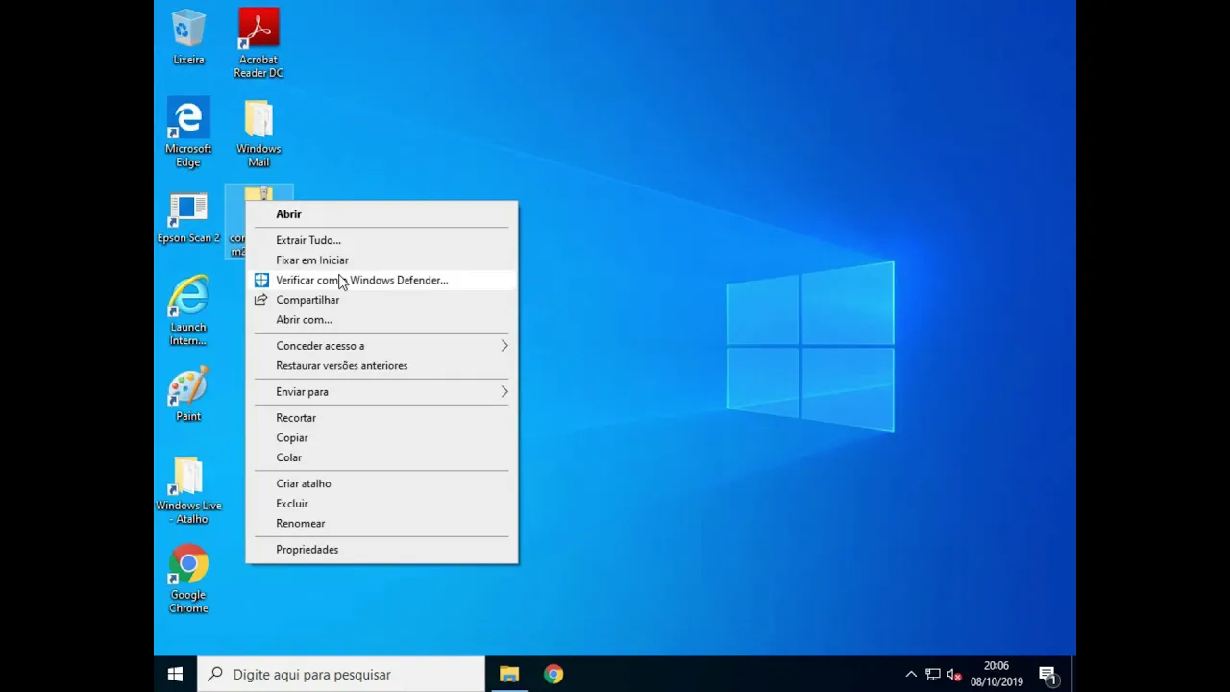
Task: Choose Restaurar versões anteriores
Action: point(381,366)
